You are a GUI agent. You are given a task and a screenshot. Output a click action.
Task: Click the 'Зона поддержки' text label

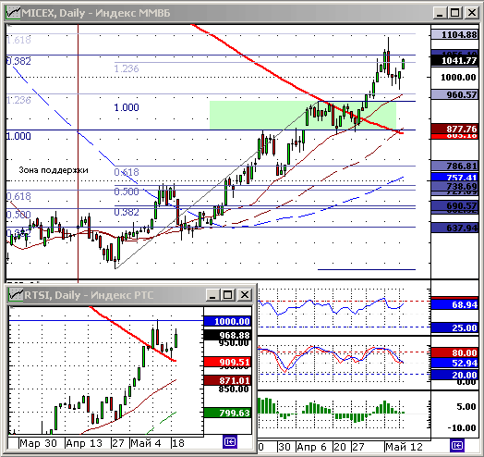click(54, 170)
